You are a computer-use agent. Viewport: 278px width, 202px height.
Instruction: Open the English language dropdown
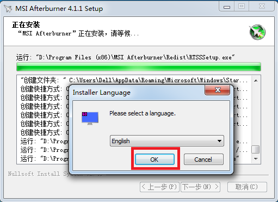(167, 141)
